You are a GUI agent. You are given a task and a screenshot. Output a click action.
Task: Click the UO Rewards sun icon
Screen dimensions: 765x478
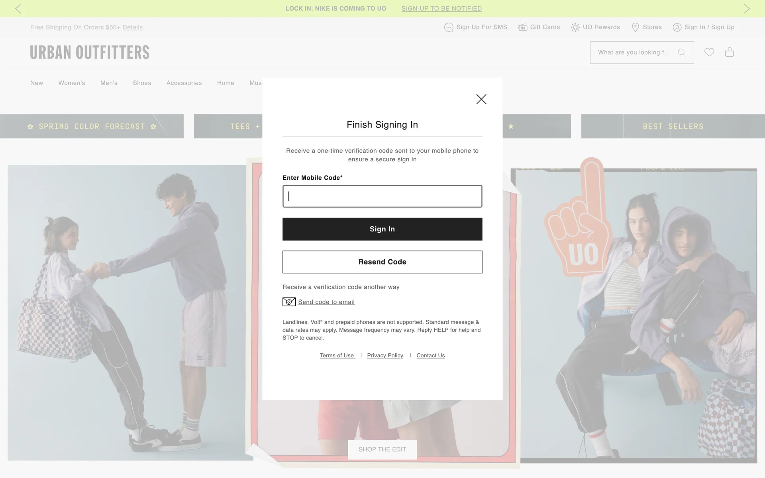(575, 27)
